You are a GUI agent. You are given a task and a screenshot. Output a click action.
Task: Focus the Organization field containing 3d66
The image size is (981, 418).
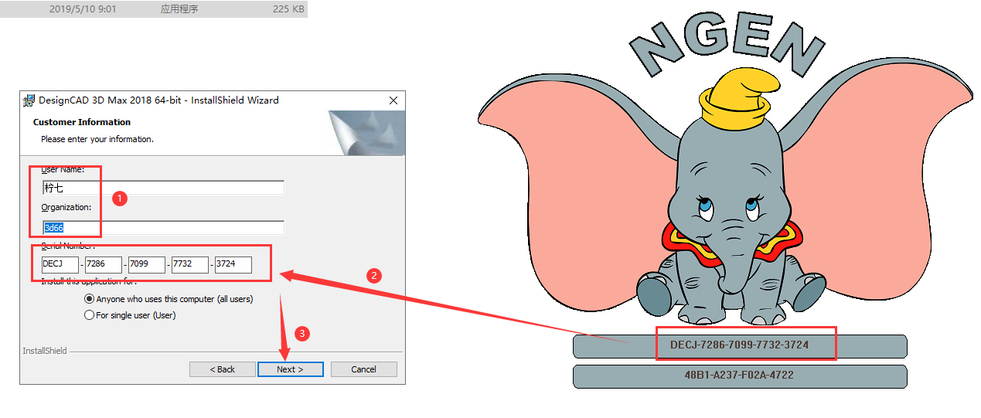pos(163,228)
